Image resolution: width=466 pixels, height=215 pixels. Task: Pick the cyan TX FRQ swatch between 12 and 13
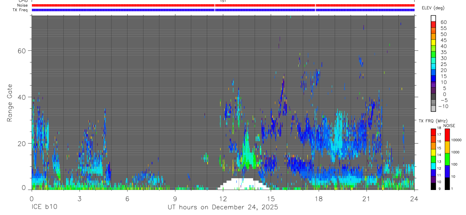pyautogui.click(x=433, y=166)
